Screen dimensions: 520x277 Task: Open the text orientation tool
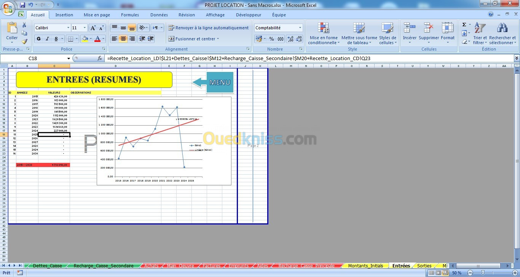pyautogui.click(x=143, y=28)
